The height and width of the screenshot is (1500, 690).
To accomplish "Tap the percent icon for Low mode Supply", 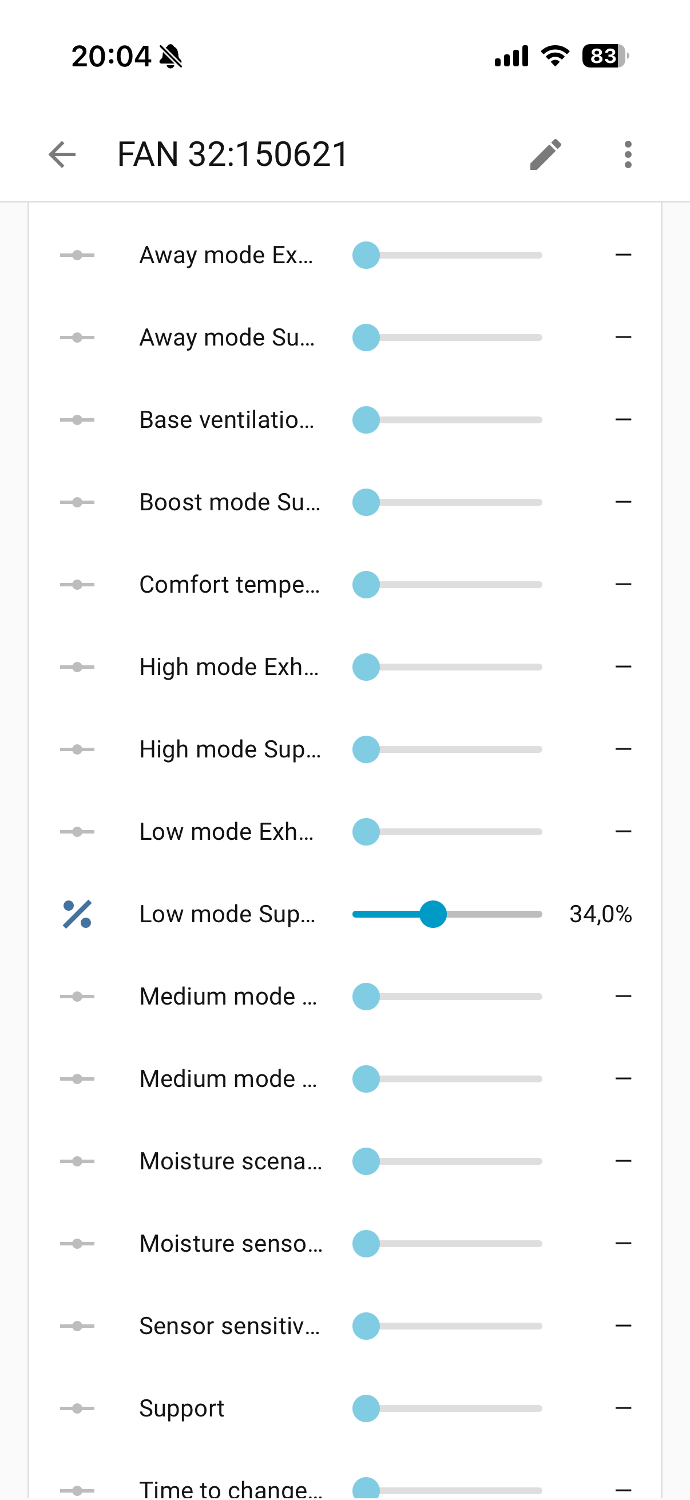I will 77,914.
